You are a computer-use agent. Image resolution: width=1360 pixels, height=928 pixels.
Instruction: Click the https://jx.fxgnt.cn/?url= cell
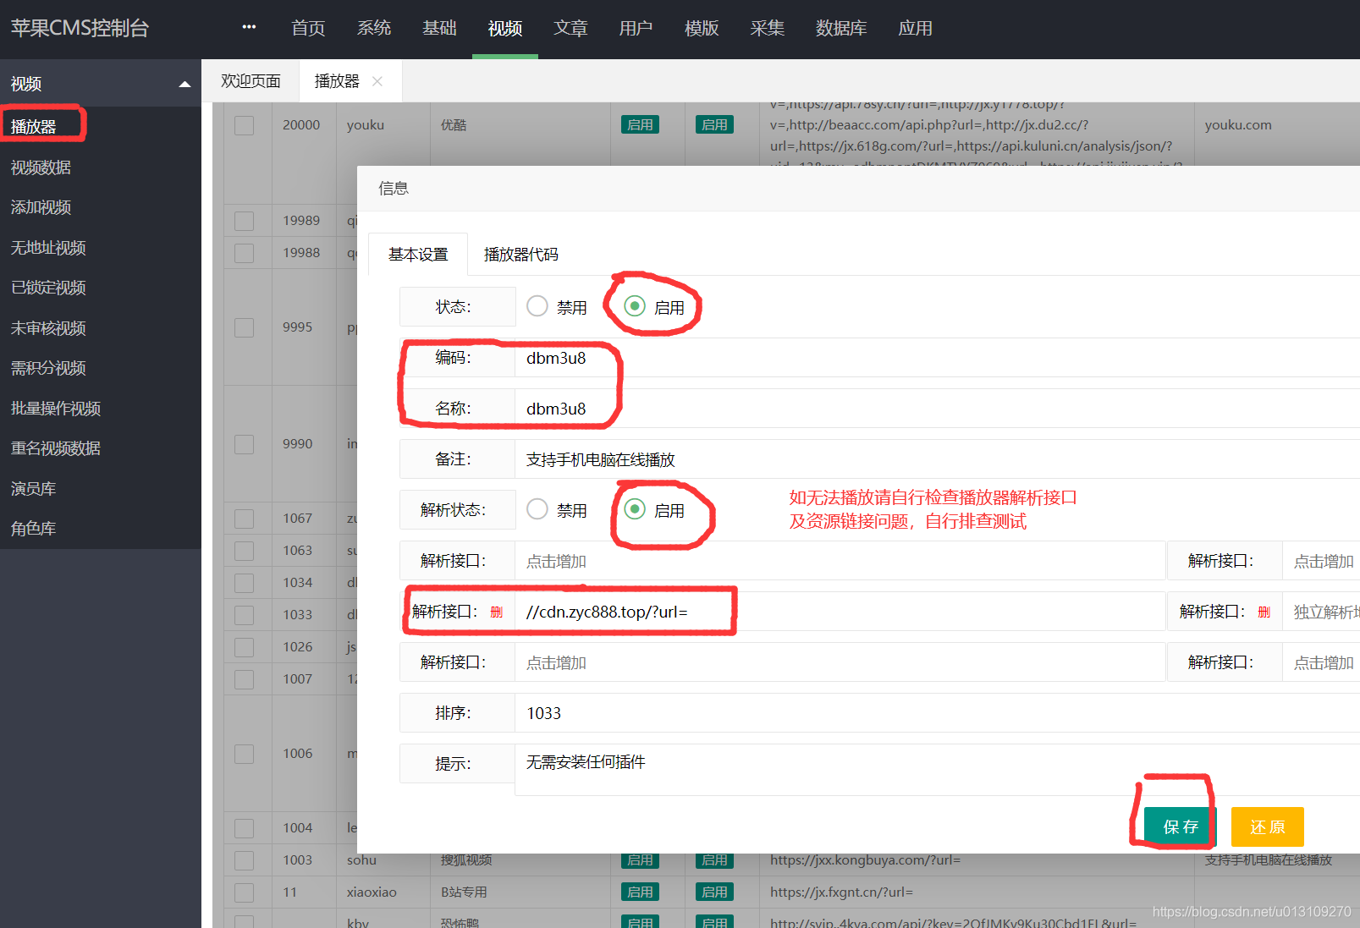tap(841, 892)
